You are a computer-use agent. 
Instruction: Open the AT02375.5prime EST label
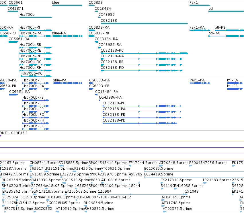[177, 209]
